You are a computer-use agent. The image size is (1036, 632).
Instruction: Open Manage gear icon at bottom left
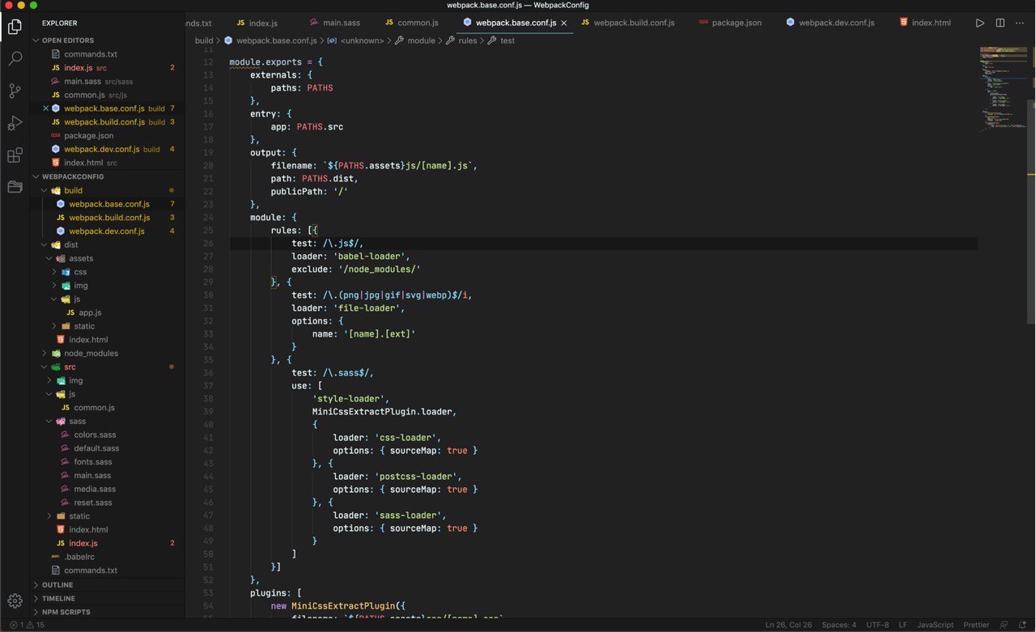tap(15, 600)
